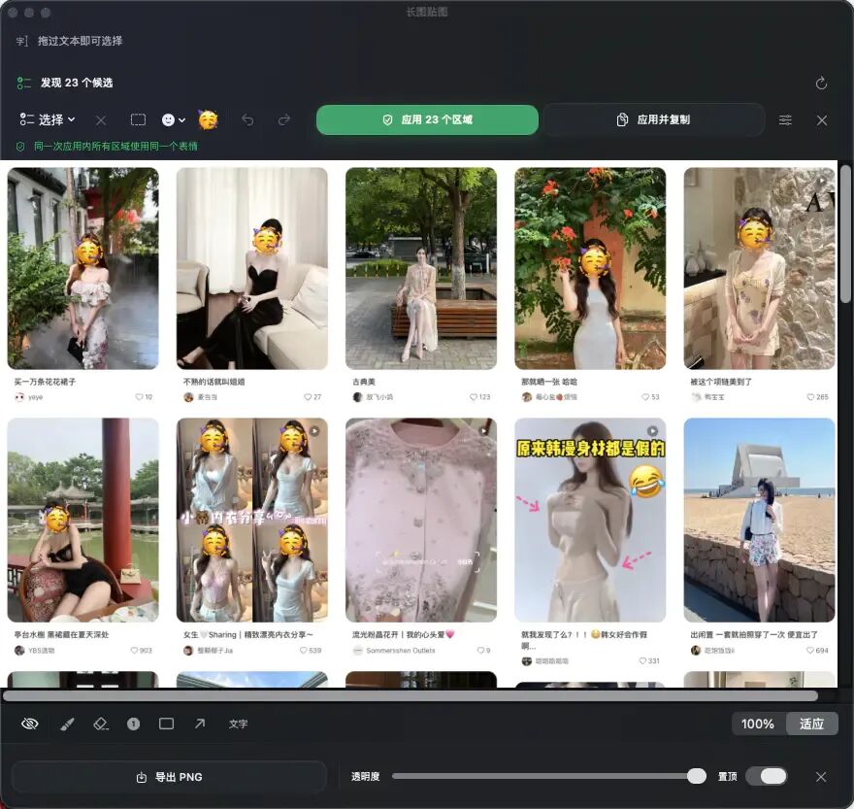Click the refresh candidates icon
The height and width of the screenshot is (809, 854).
821,83
